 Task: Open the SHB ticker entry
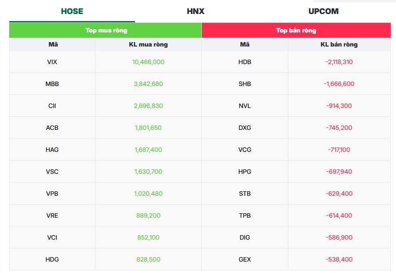click(245, 84)
